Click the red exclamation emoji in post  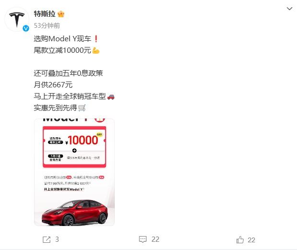pos(96,39)
